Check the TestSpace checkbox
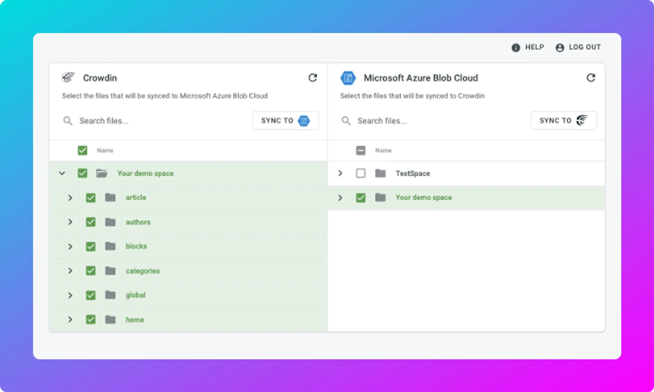 361,173
